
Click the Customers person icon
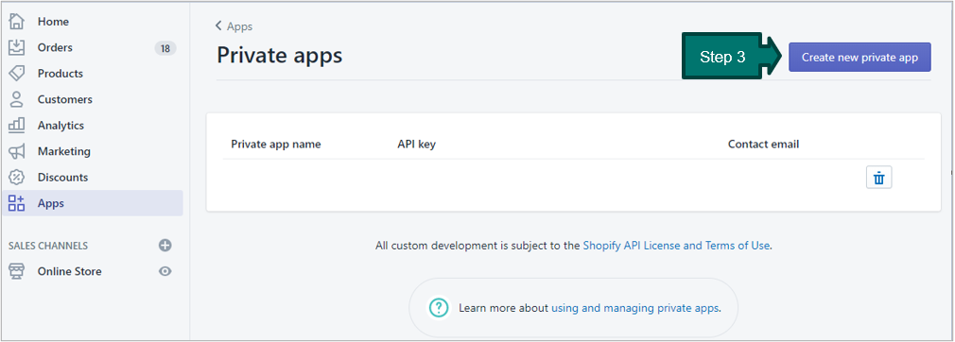(x=16, y=99)
